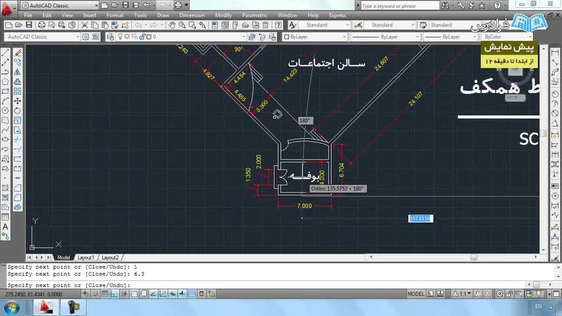Open AutoCAD from the Windows taskbar

pos(46,307)
